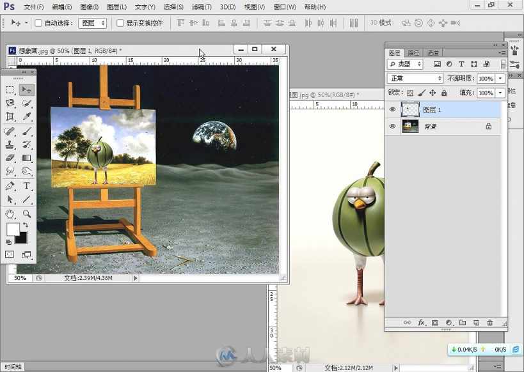524x372 pixels.
Task: Toggle Quick Mask mode in the toolbox
Action: (10, 254)
